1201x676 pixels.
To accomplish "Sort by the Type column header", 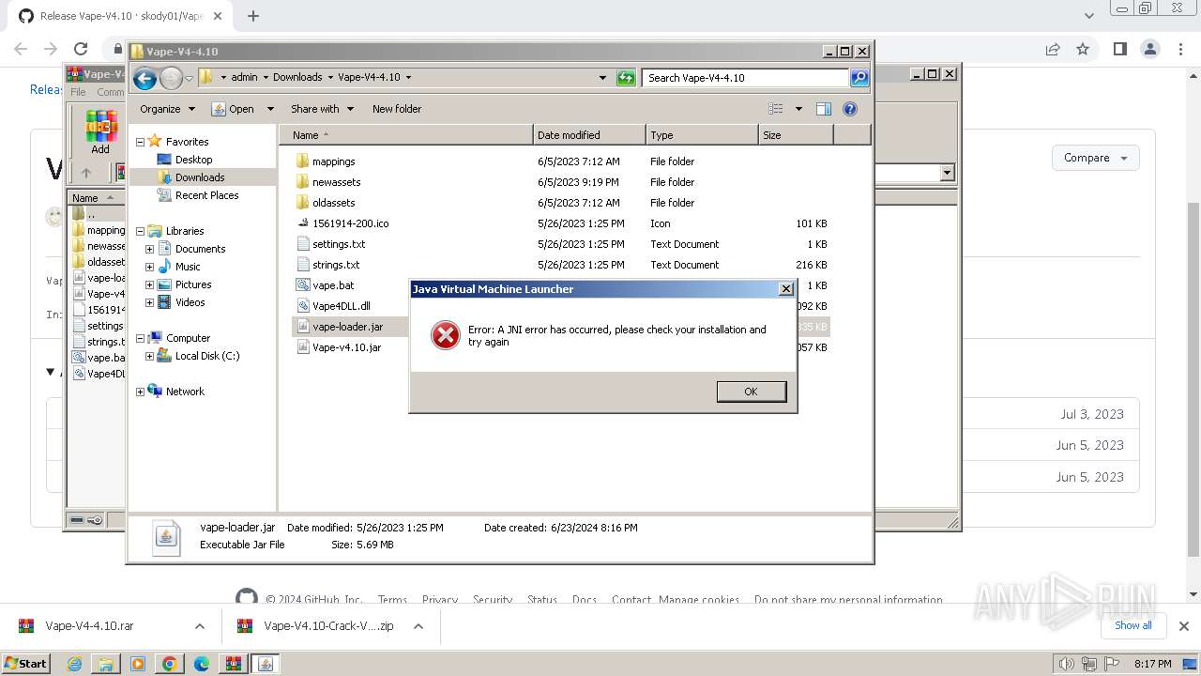I will 702,135.
